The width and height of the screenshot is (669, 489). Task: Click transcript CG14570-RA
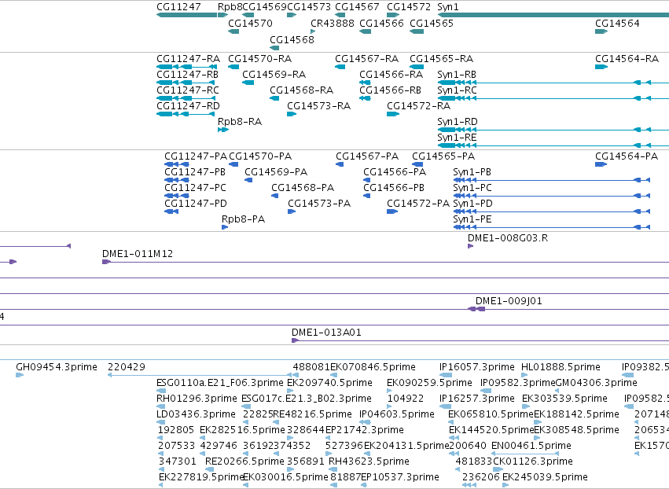point(260,58)
